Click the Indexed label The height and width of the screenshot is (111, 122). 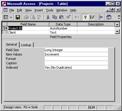[12, 67]
